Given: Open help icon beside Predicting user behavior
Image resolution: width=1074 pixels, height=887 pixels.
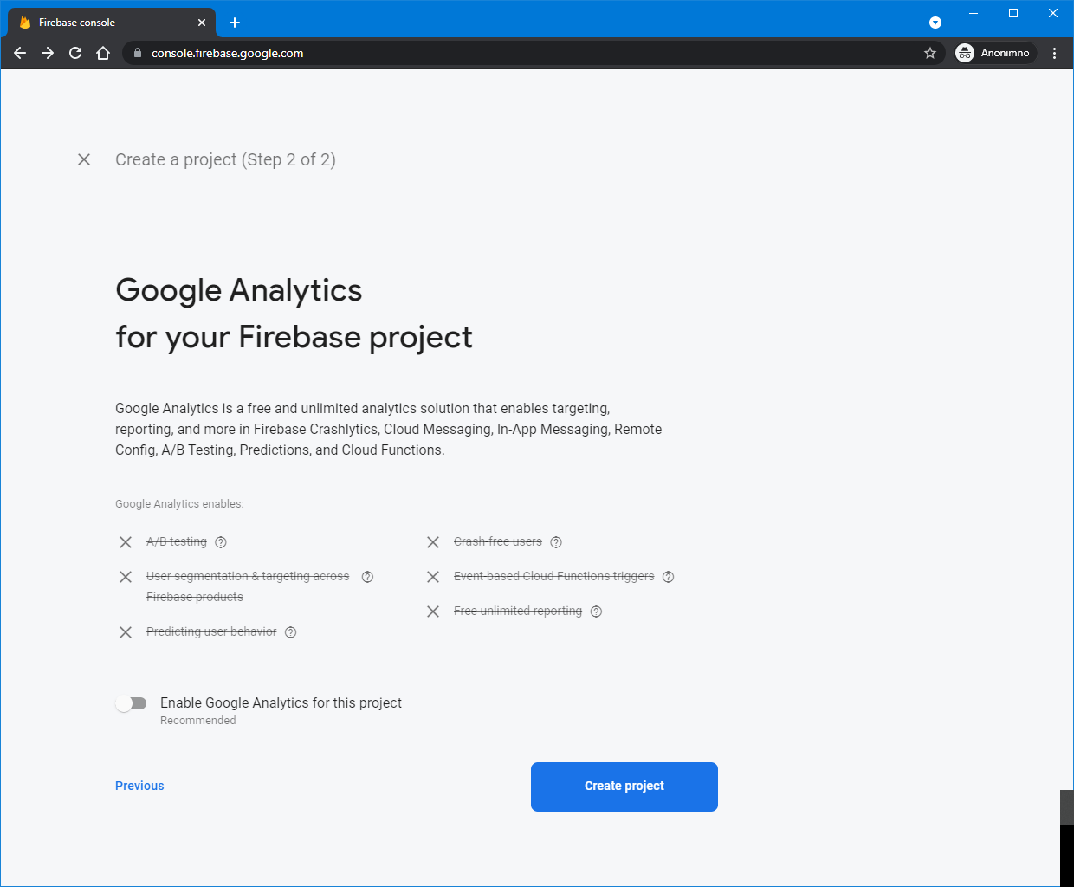Looking at the screenshot, I should tap(291, 632).
